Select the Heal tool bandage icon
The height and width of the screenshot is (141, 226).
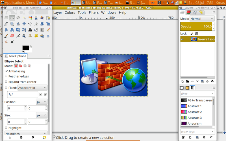(36, 36)
